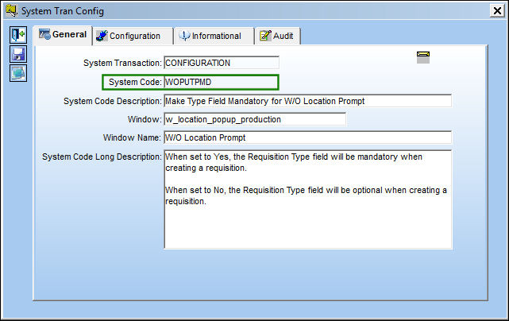The height and width of the screenshot is (321, 509).
Task: Click the System Code field WOPUTPMD
Action: click(x=221, y=82)
